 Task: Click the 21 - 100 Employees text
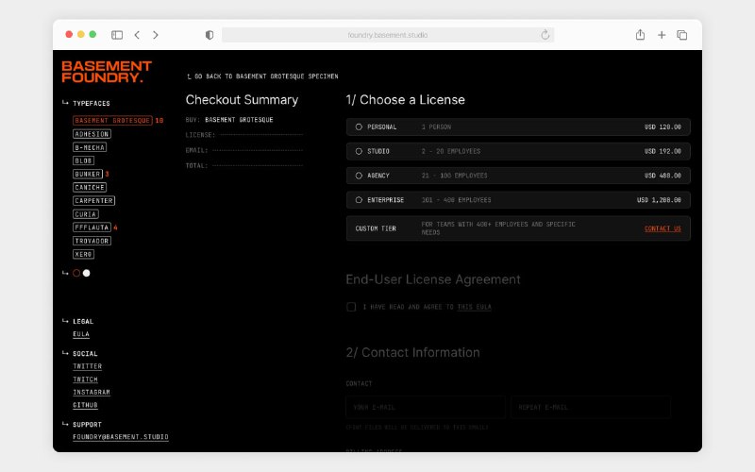pyautogui.click(x=454, y=176)
